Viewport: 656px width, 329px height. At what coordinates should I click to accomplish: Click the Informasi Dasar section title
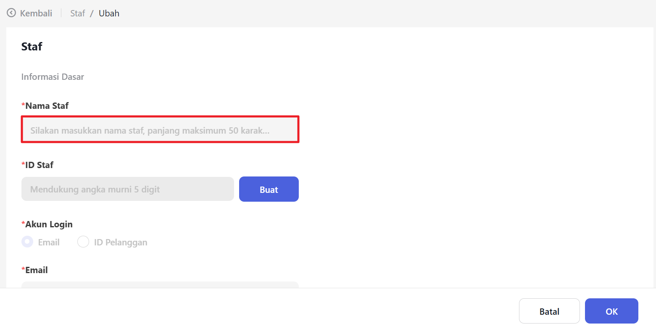coord(53,77)
